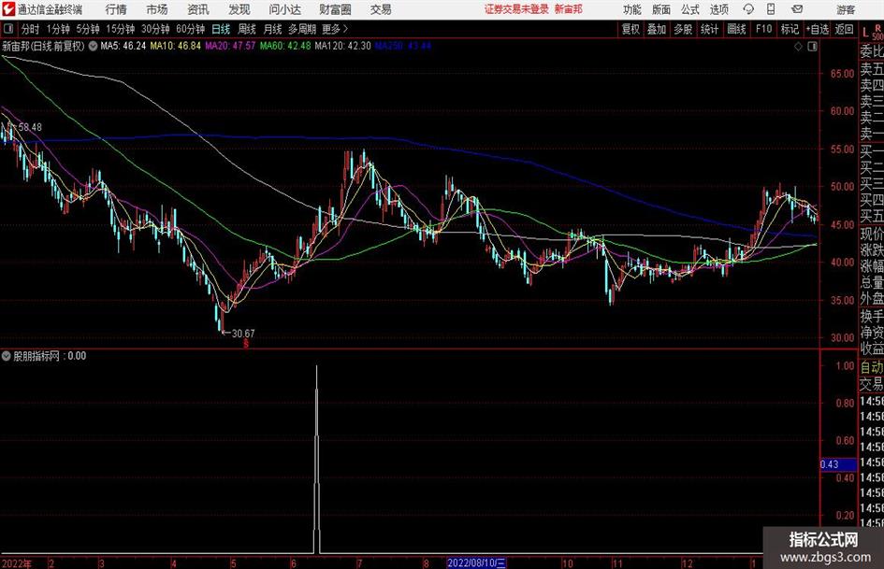The image size is (884, 569).
Task: Click the Tongdaxin red logo icon
Action: point(7,9)
